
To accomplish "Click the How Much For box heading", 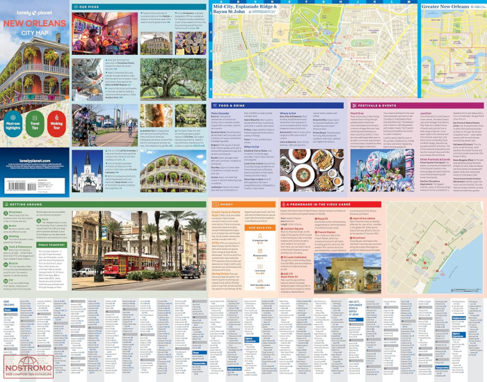I will click(260, 228).
